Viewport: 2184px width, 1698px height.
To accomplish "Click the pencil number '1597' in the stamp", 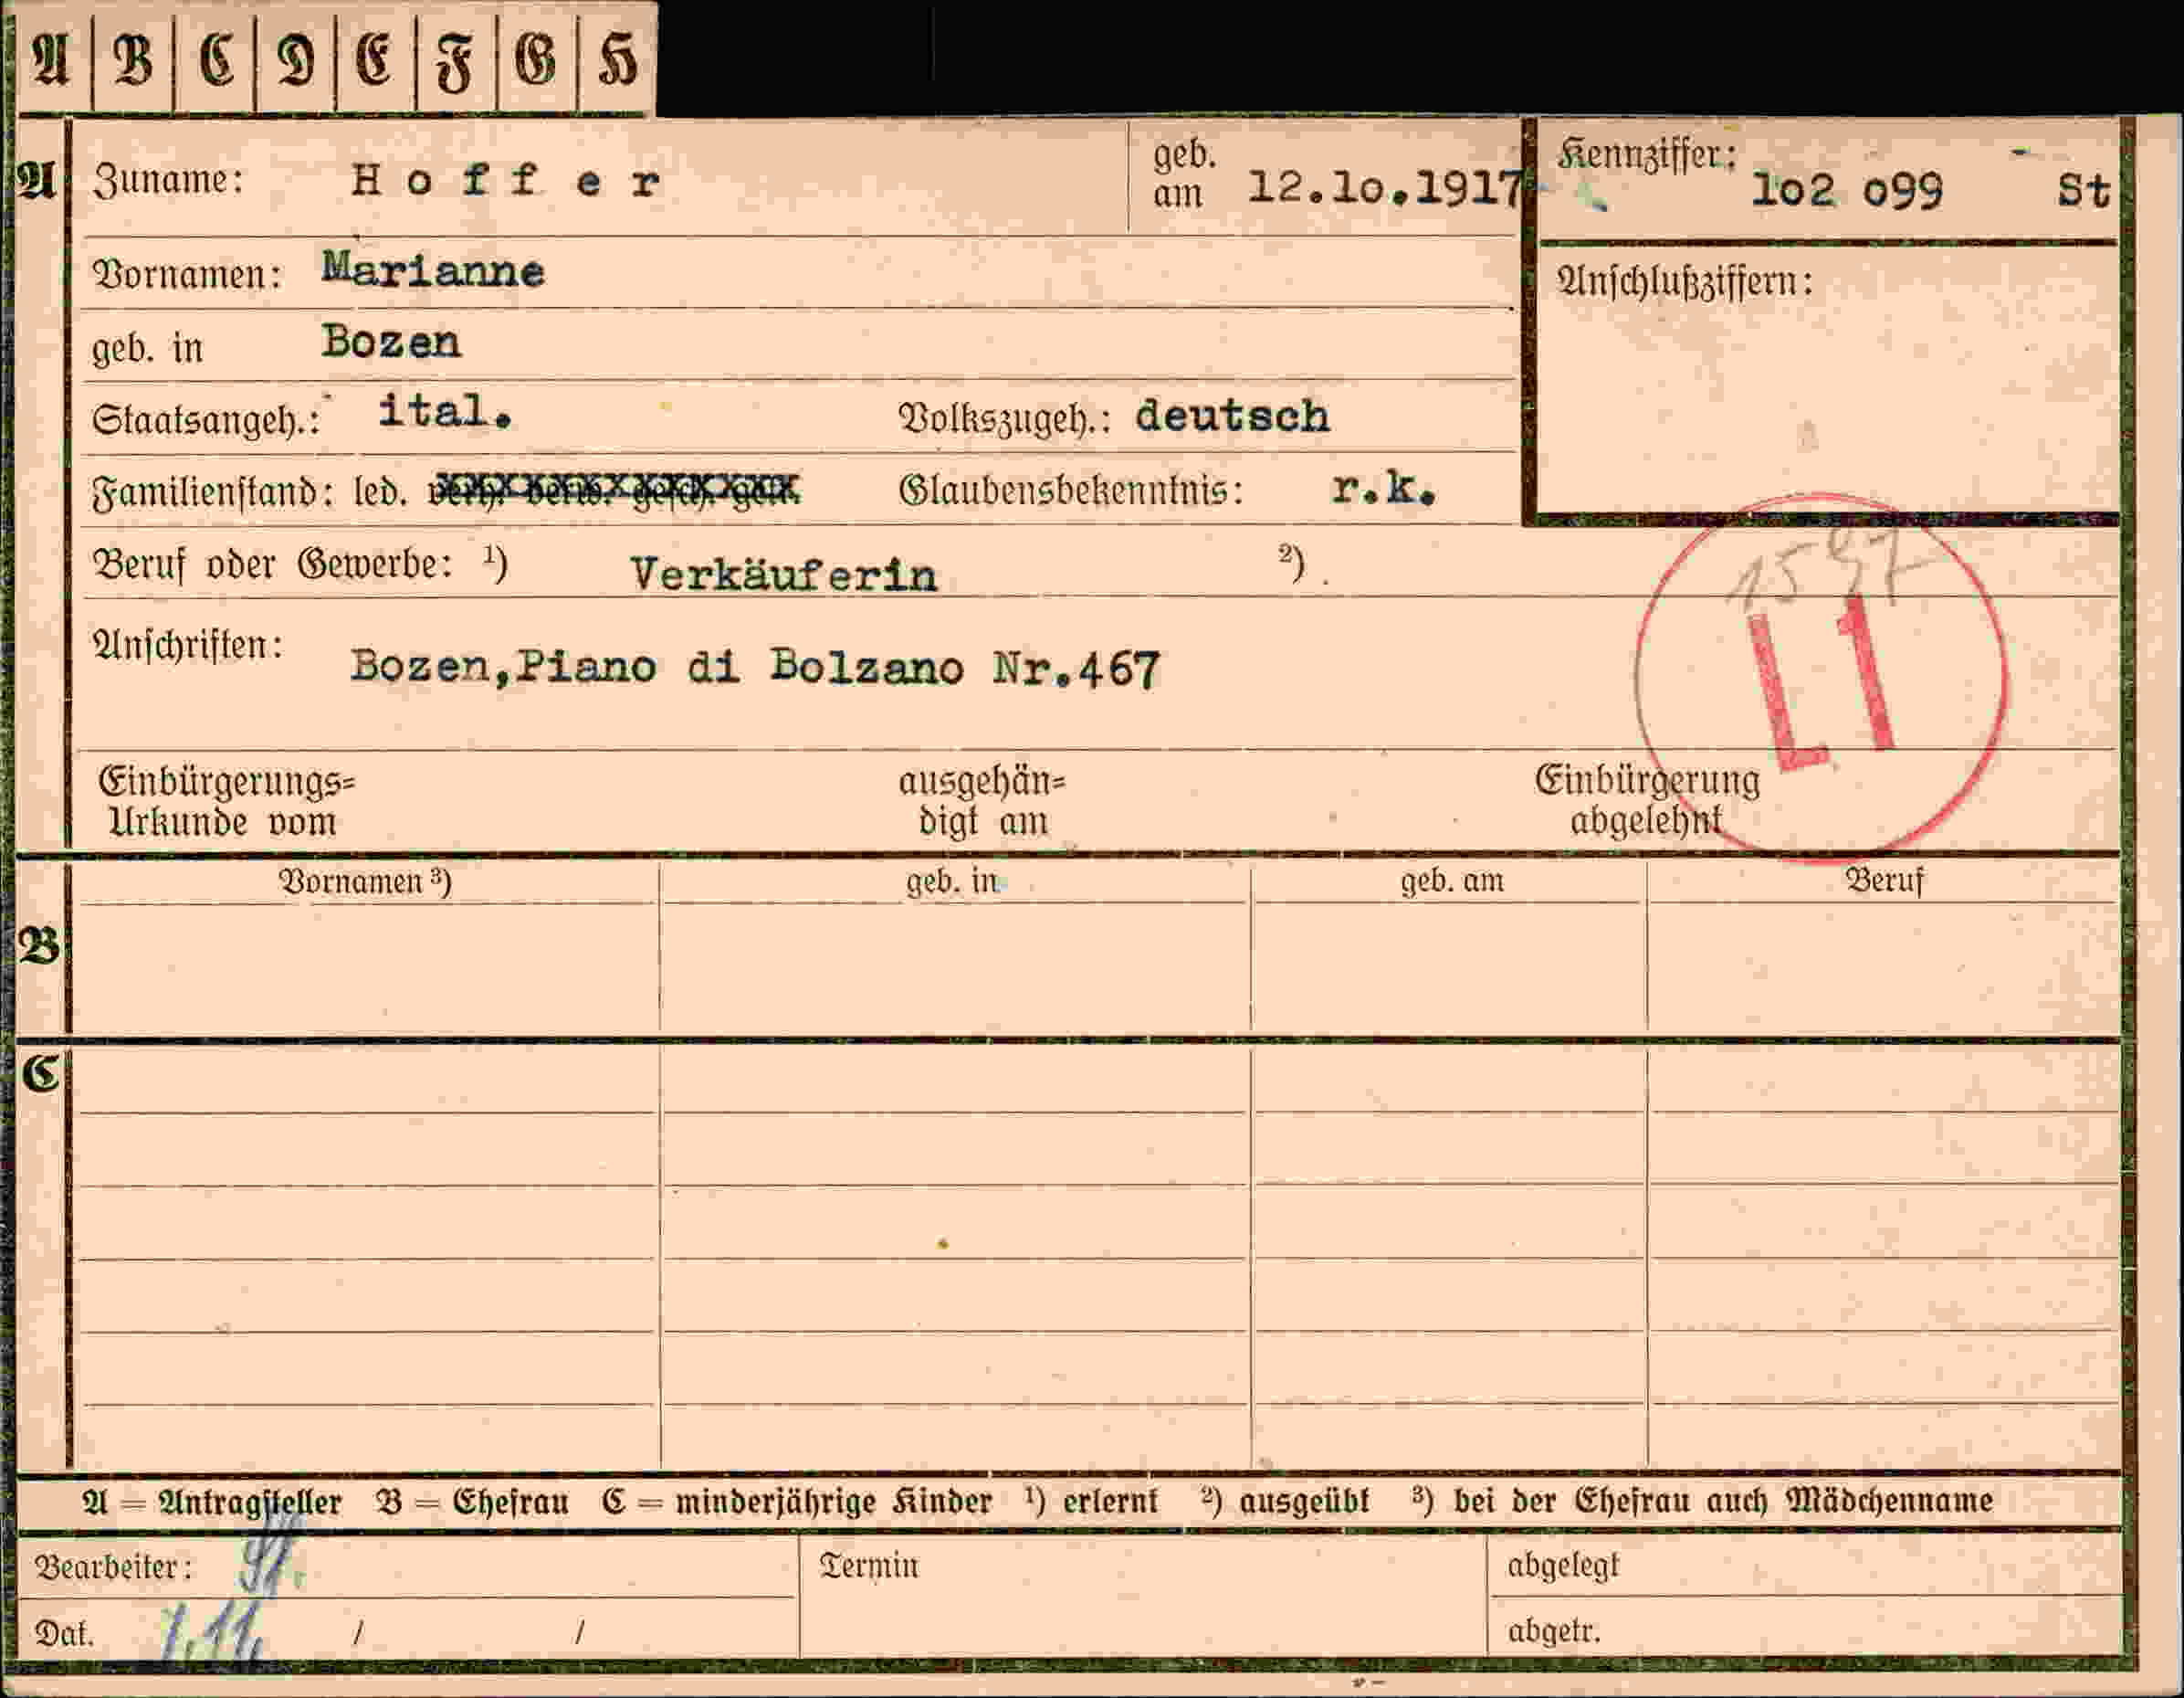I will tap(1829, 568).
